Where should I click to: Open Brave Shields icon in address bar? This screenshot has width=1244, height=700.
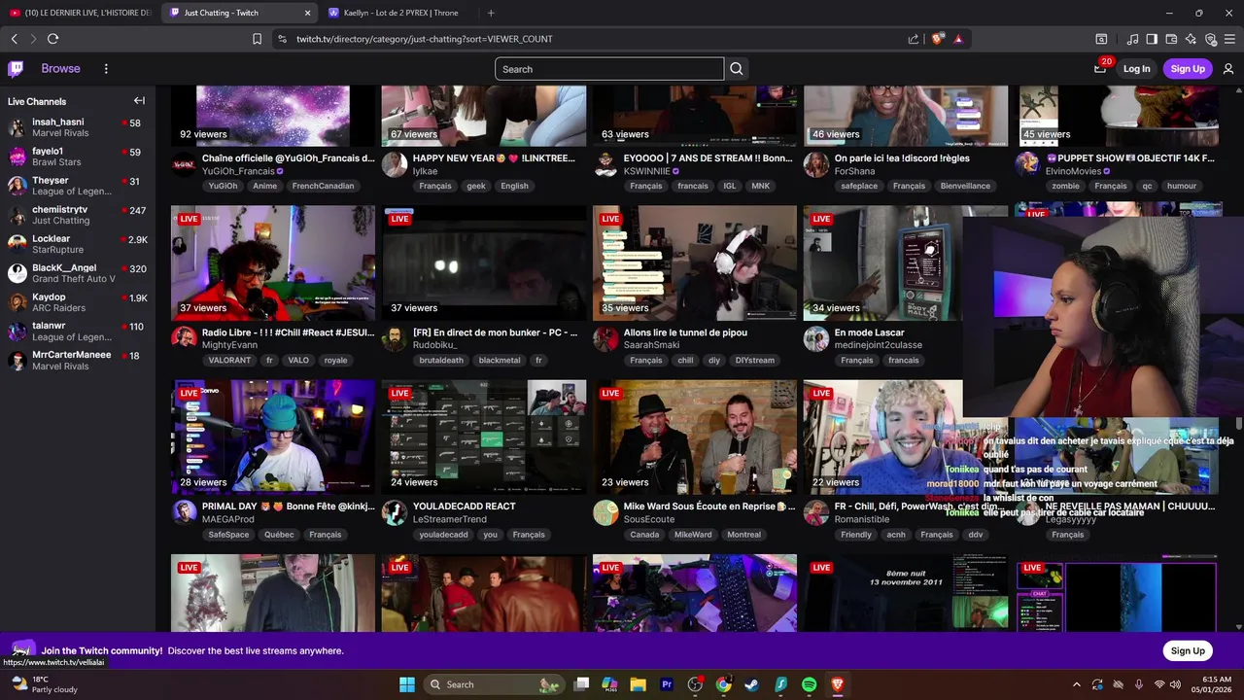coord(937,39)
